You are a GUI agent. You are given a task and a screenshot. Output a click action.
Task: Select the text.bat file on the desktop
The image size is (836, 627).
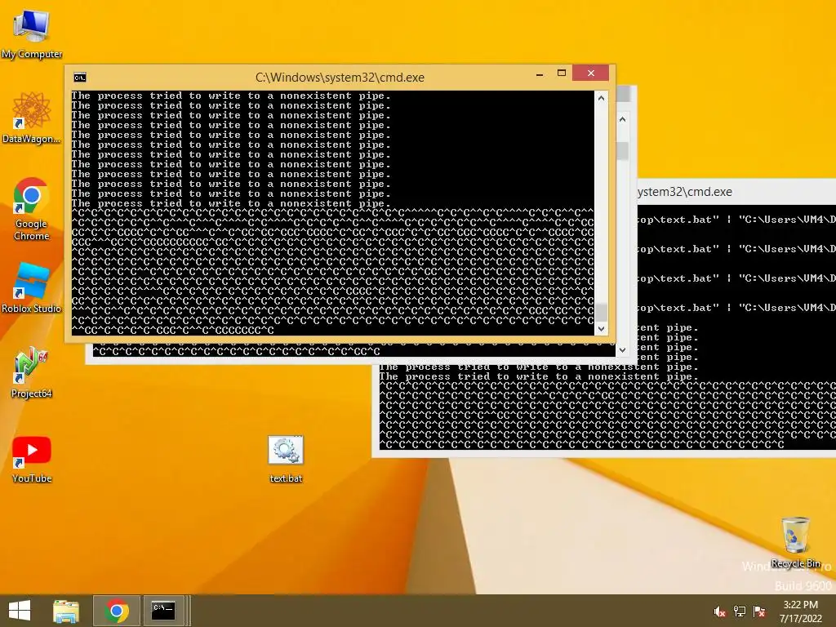point(286,459)
